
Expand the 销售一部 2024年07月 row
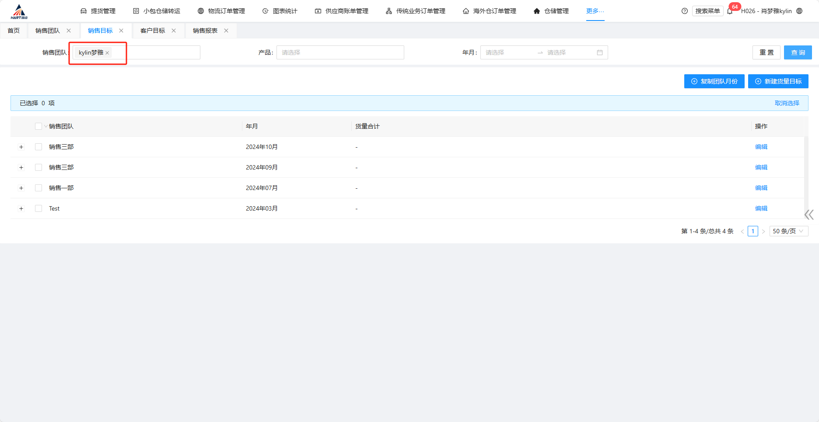(x=21, y=188)
